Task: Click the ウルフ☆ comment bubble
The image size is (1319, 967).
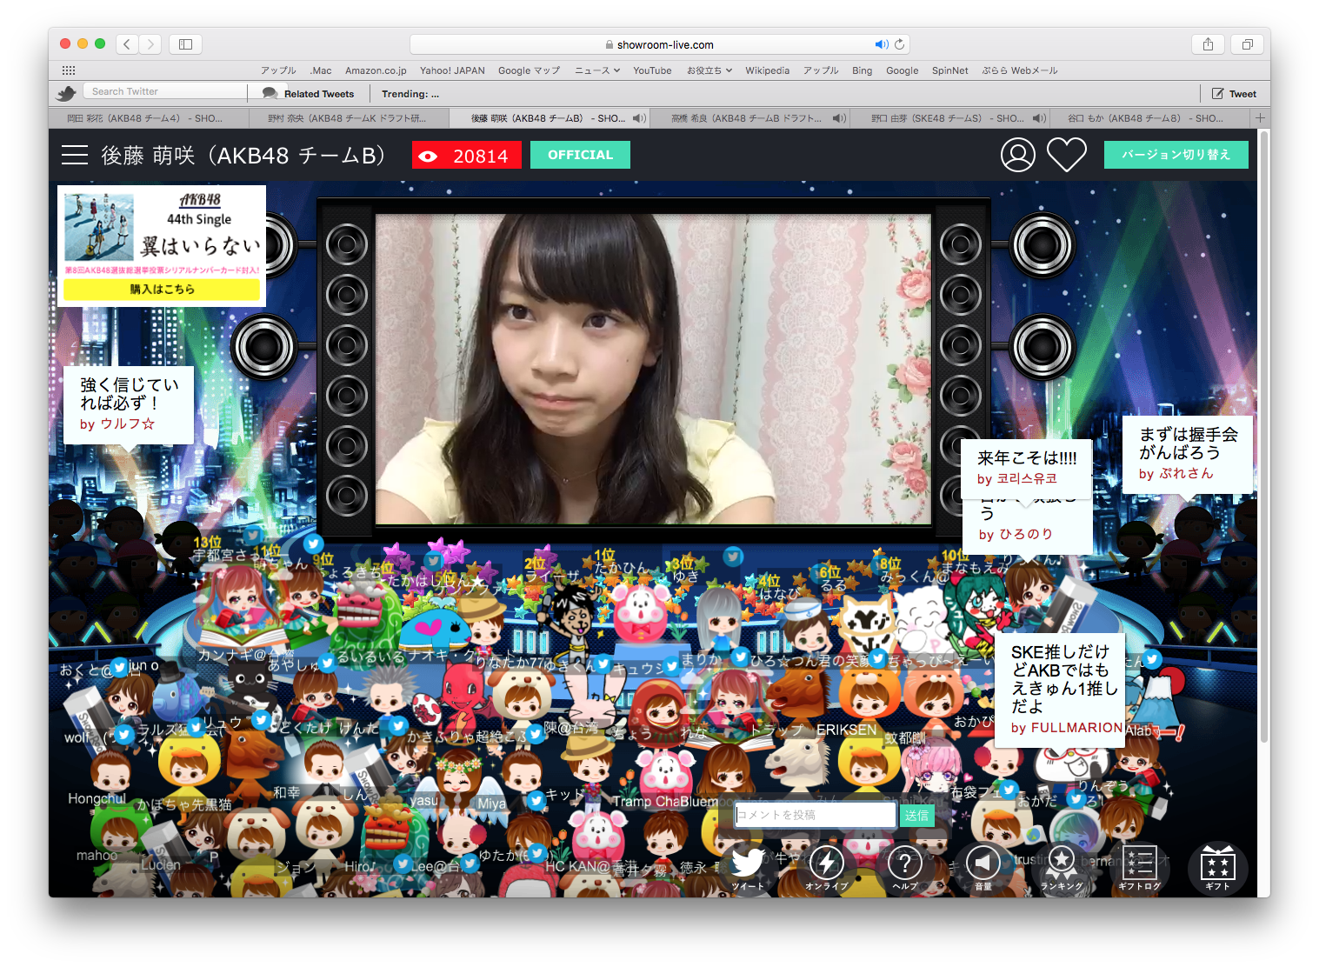Action: tap(129, 404)
